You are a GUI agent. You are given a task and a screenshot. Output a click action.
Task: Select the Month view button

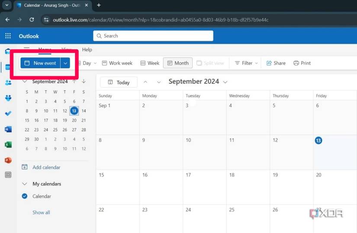click(178, 63)
